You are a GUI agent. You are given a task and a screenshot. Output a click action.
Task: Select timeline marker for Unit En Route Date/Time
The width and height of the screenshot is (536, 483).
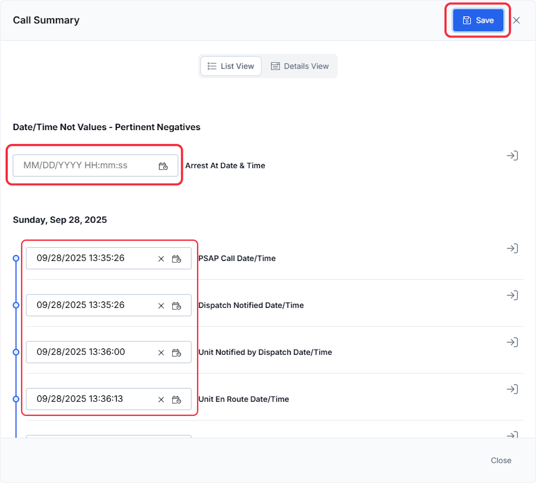click(16, 399)
